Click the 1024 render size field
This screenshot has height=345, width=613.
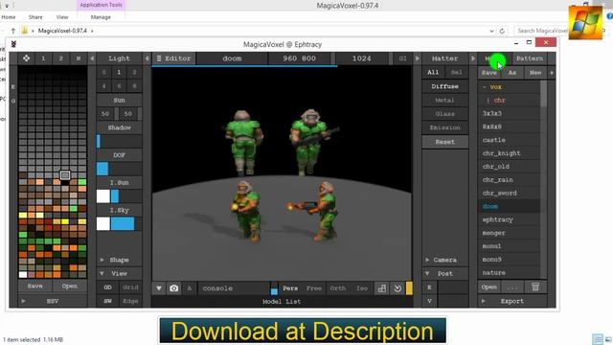pos(362,58)
